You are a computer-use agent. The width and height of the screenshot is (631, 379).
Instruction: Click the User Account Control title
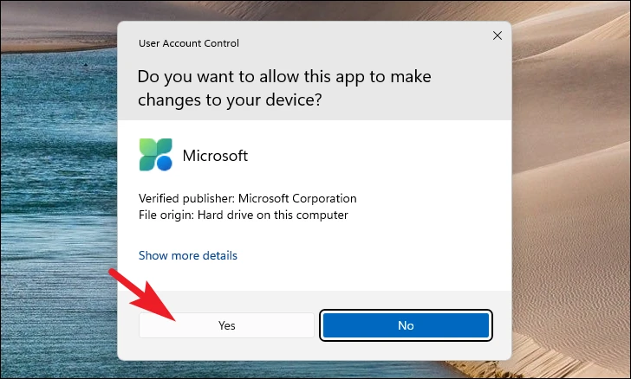point(189,43)
